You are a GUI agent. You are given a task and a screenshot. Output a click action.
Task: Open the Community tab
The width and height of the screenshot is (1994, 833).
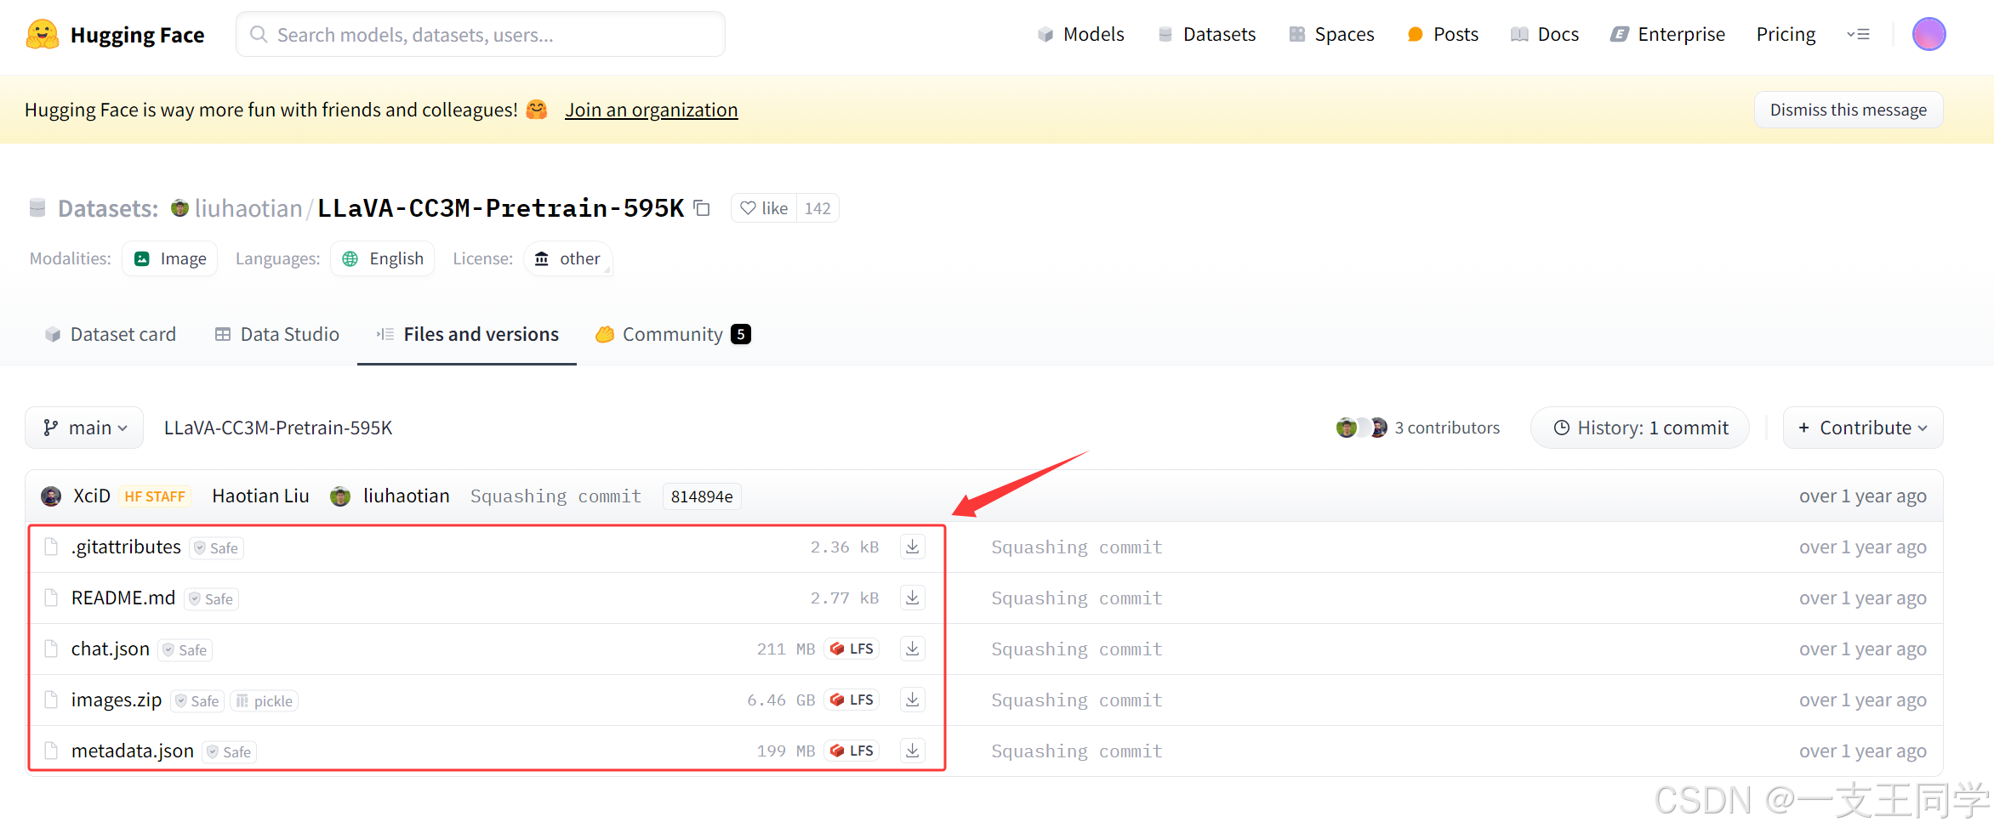point(673,334)
